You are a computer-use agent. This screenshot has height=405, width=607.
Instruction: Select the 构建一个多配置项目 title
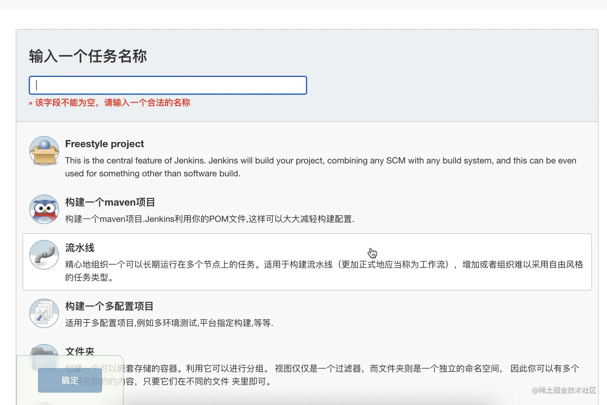[x=109, y=306]
